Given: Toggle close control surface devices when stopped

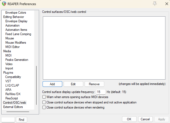Looking at the screenshot, I should pos(44,102).
